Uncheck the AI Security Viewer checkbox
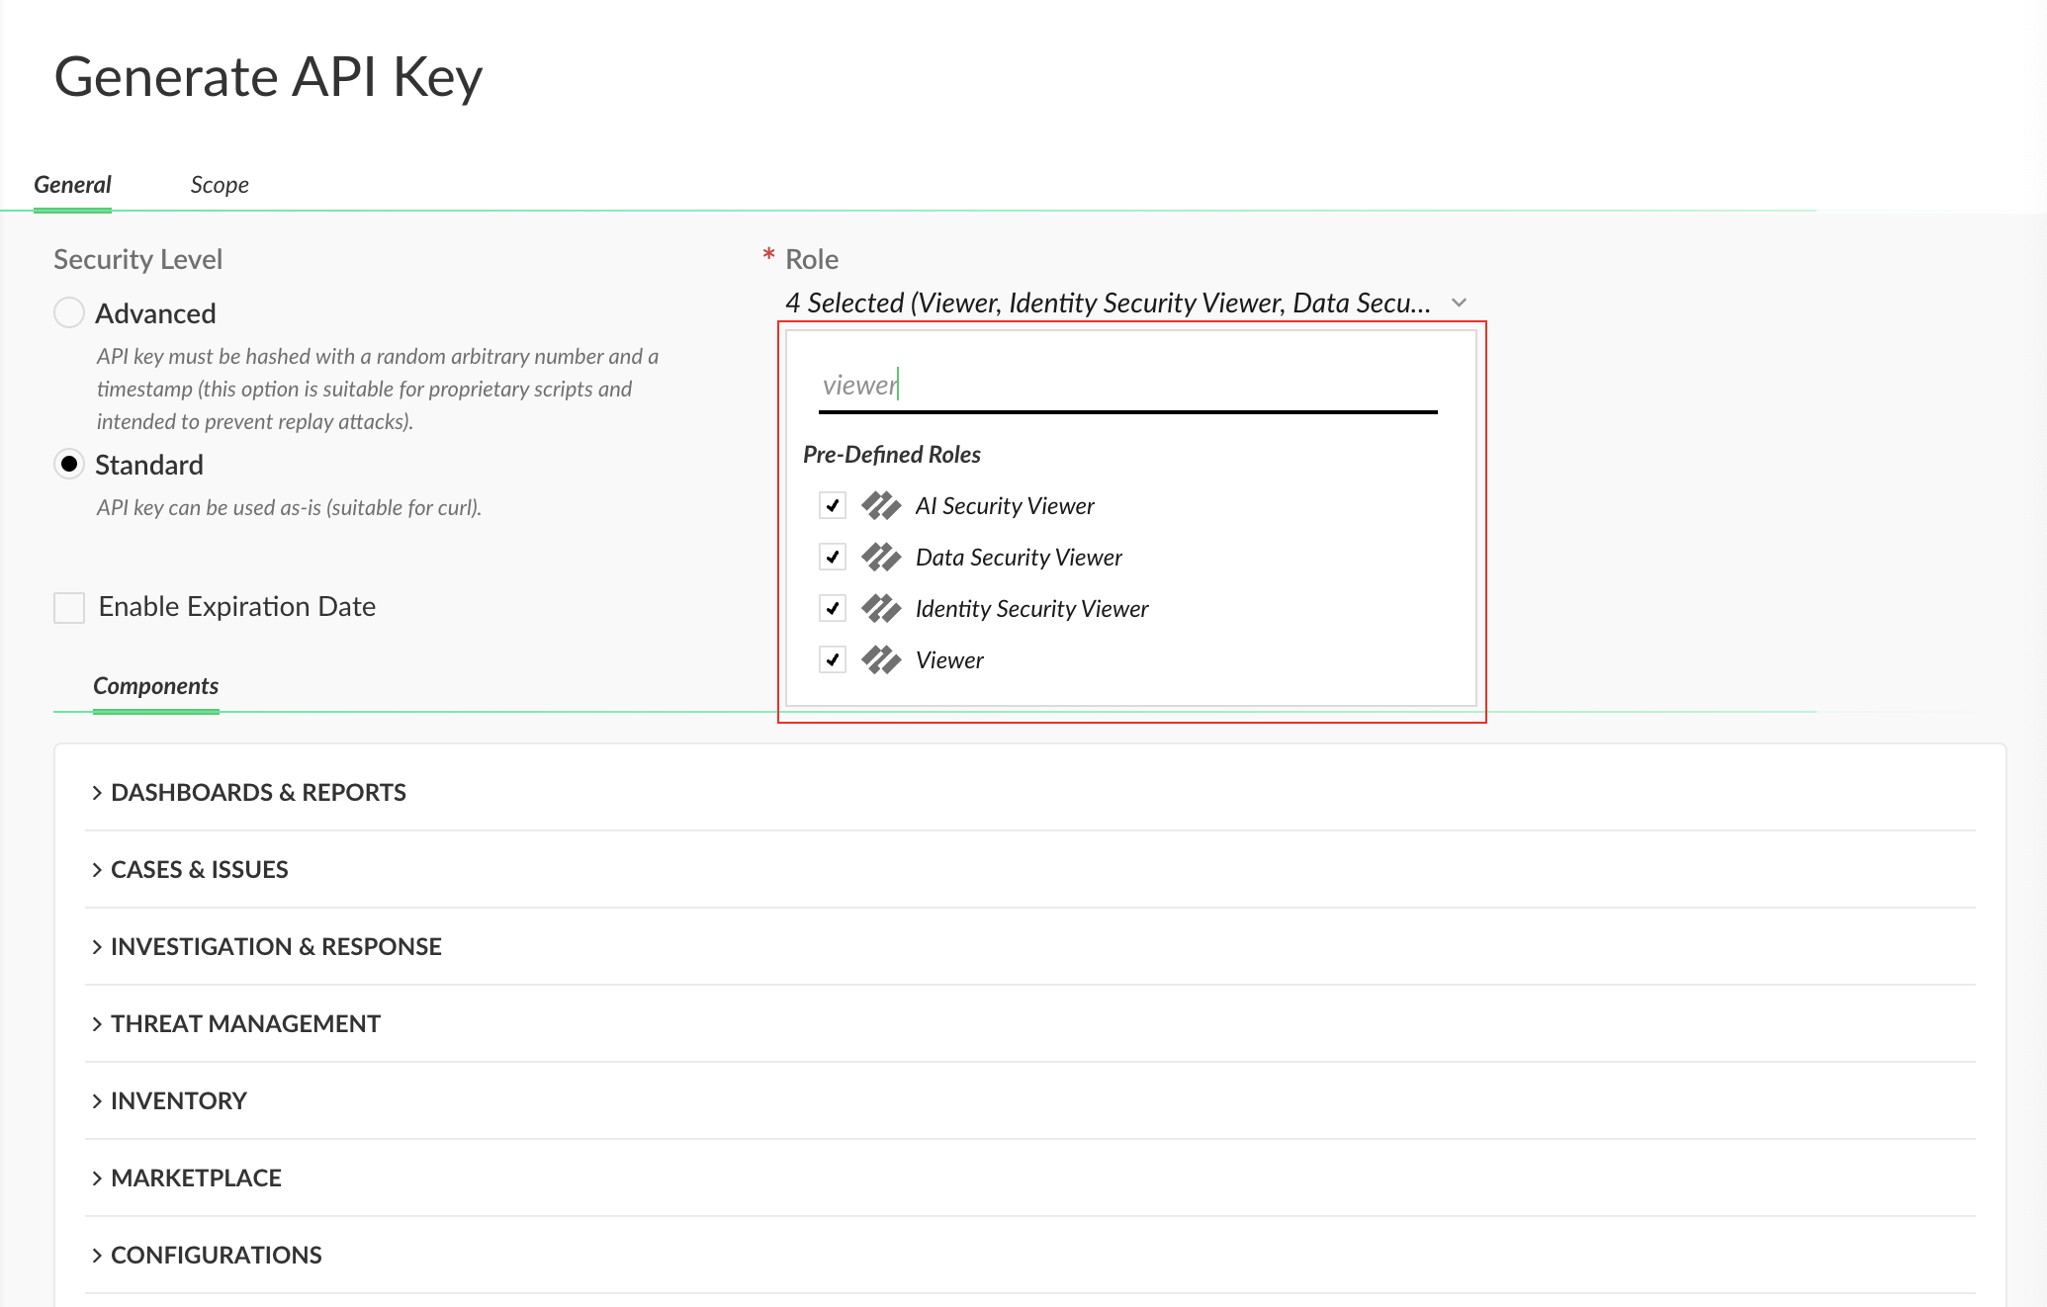The image size is (2047, 1307). coord(833,506)
